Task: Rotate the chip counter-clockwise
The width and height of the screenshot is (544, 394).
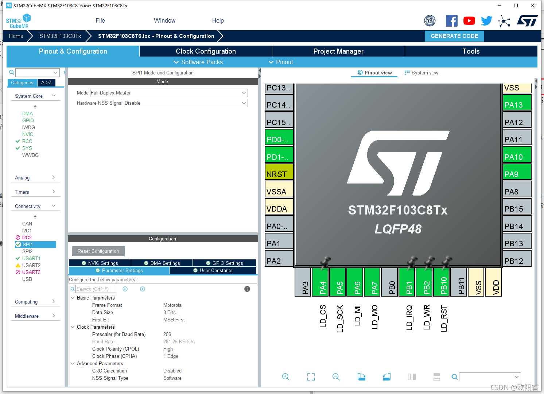Action: [x=386, y=377]
